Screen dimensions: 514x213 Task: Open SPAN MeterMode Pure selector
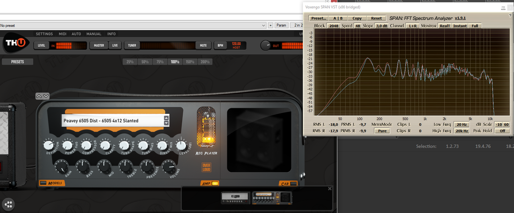point(382,131)
